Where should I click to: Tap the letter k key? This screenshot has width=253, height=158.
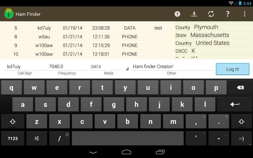tap(182, 104)
